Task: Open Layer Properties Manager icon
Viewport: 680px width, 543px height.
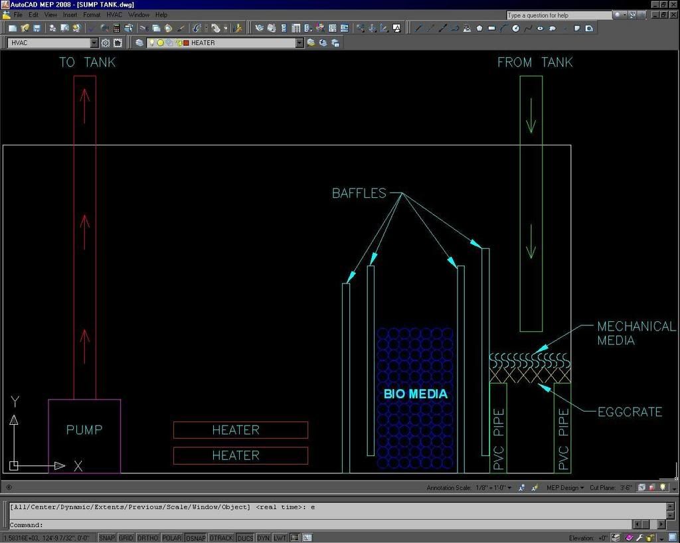Action: (x=139, y=43)
